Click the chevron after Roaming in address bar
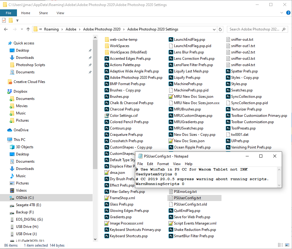The image size is (292, 249). [x=62, y=29]
